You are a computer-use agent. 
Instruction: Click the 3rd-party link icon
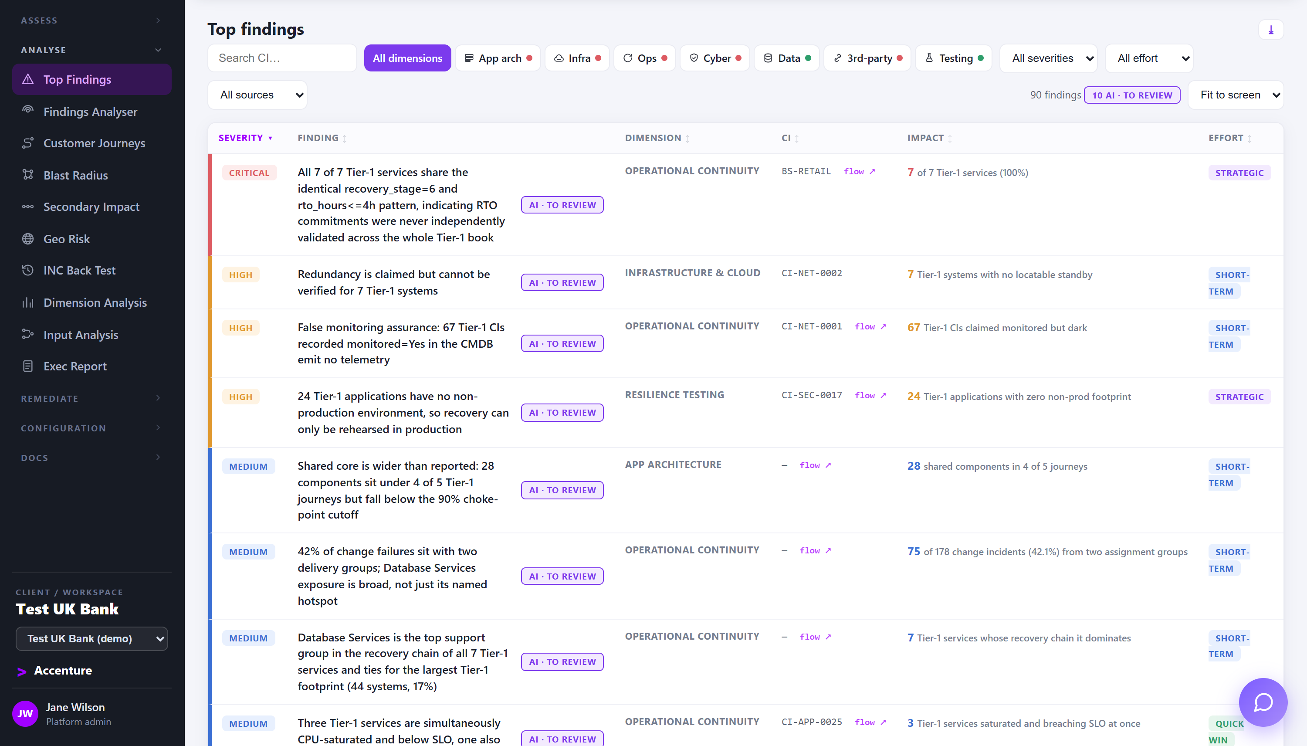[837, 58]
